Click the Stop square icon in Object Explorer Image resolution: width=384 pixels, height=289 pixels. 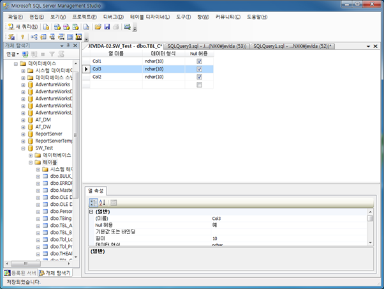[x=43, y=54]
